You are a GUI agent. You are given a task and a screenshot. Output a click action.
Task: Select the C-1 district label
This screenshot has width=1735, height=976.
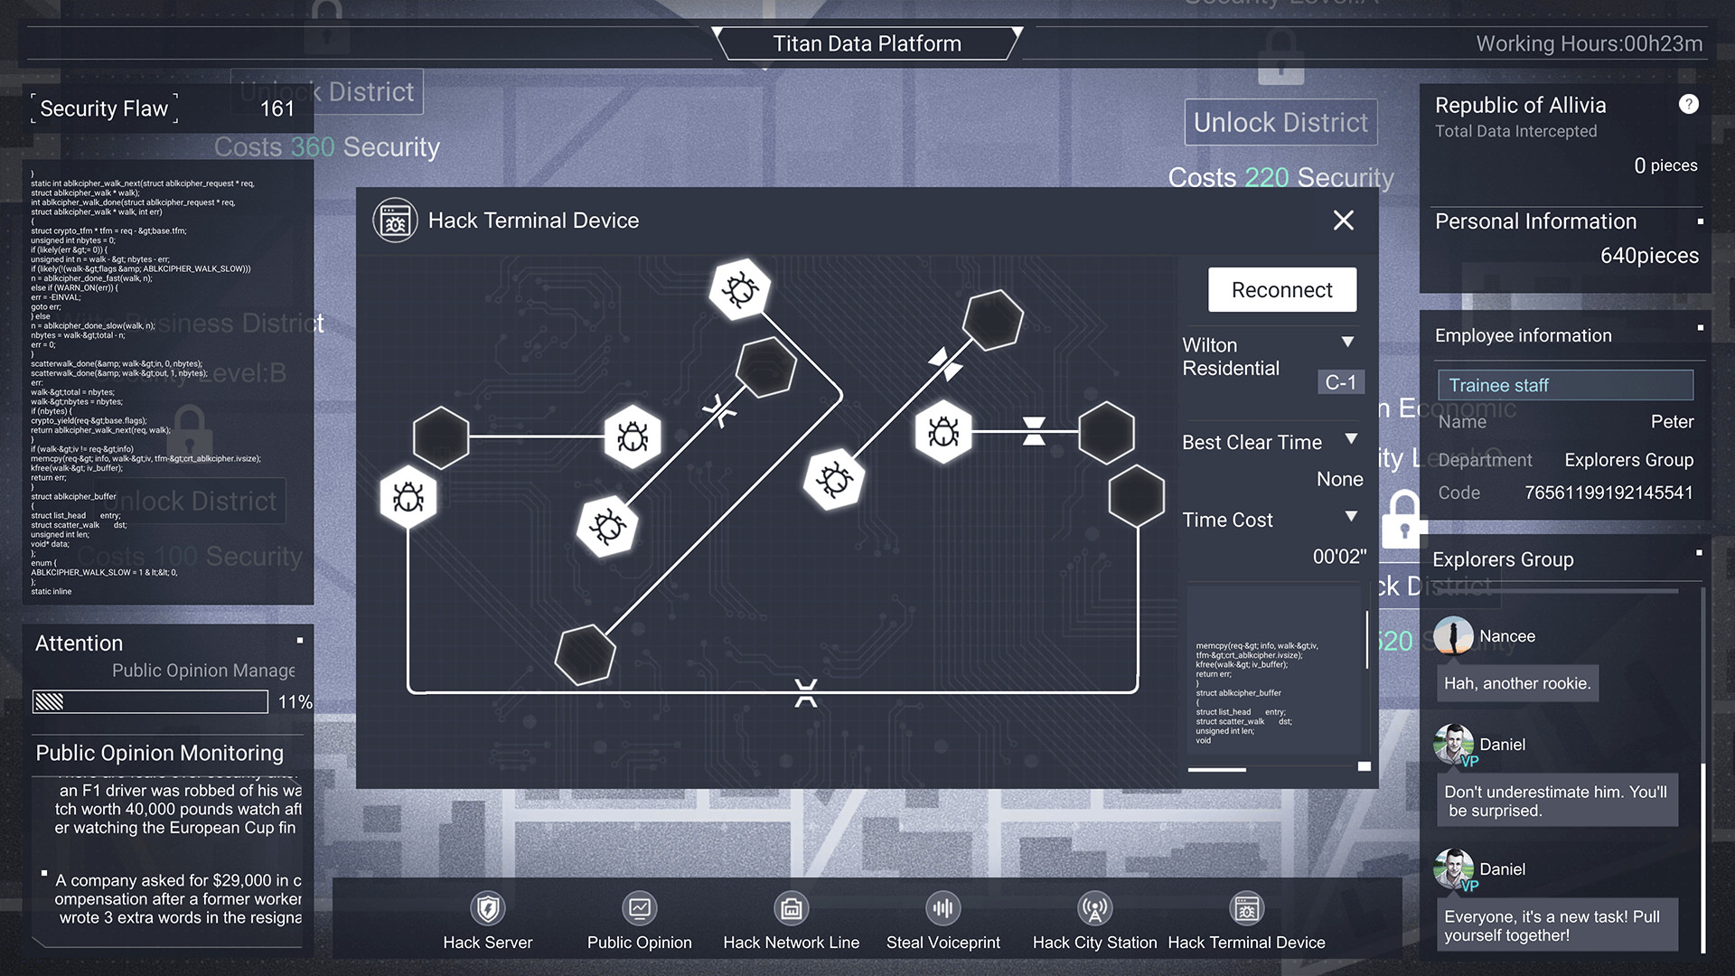tap(1340, 382)
